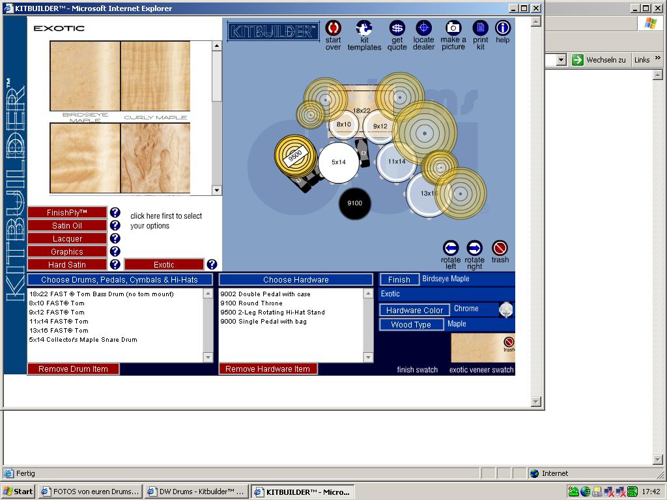Image resolution: width=667 pixels, height=500 pixels.
Task: Click the start over icon
Action: tap(333, 28)
